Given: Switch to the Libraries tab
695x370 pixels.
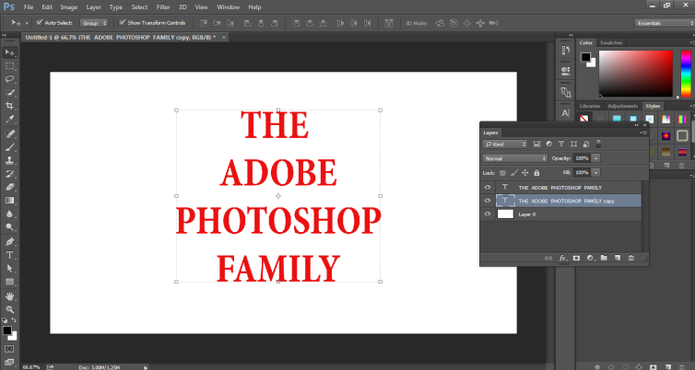Looking at the screenshot, I should click(x=590, y=106).
